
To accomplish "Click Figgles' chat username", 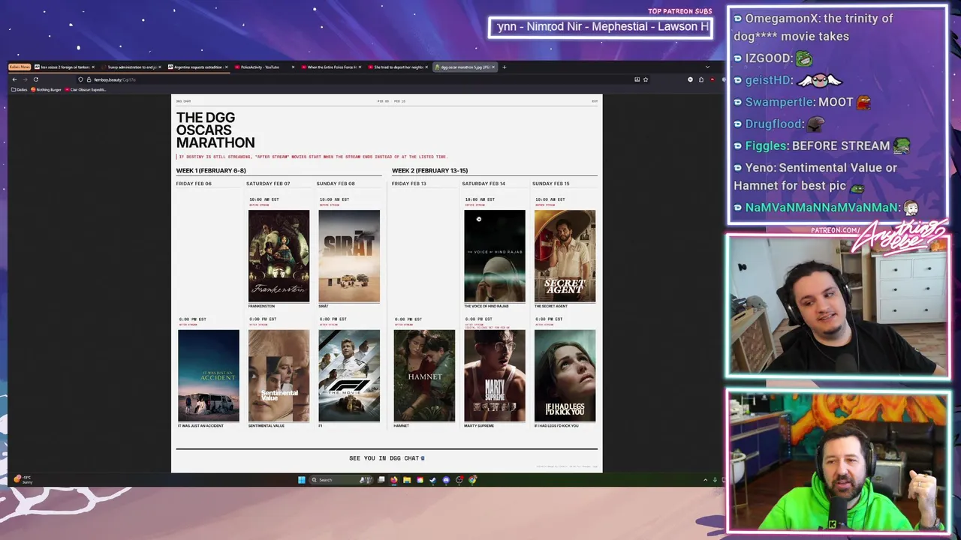I will [766, 145].
